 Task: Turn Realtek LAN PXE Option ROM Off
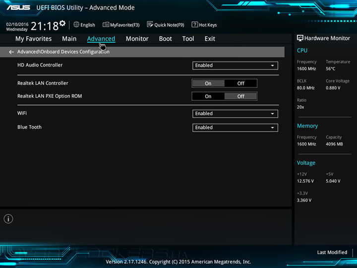[240, 96]
